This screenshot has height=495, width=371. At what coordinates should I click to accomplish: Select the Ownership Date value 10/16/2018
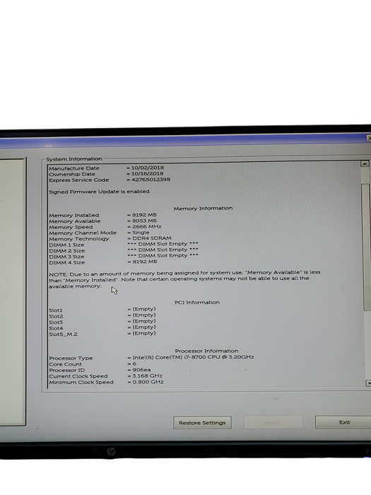pyautogui.click(x=147, y=173)
